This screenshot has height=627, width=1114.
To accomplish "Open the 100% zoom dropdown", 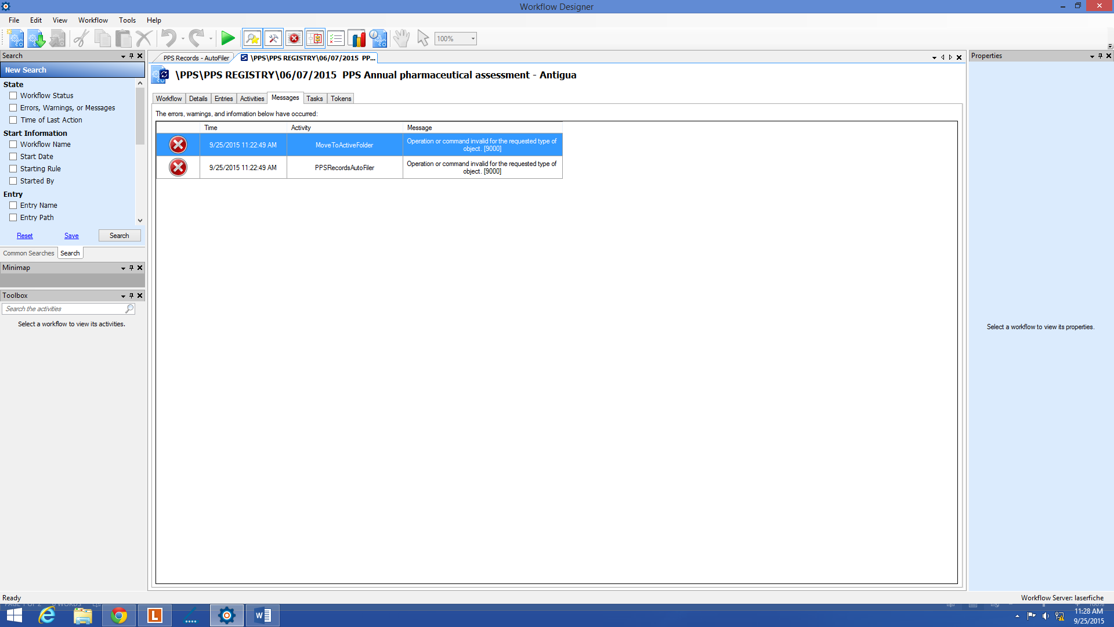I will coord(473,39).
